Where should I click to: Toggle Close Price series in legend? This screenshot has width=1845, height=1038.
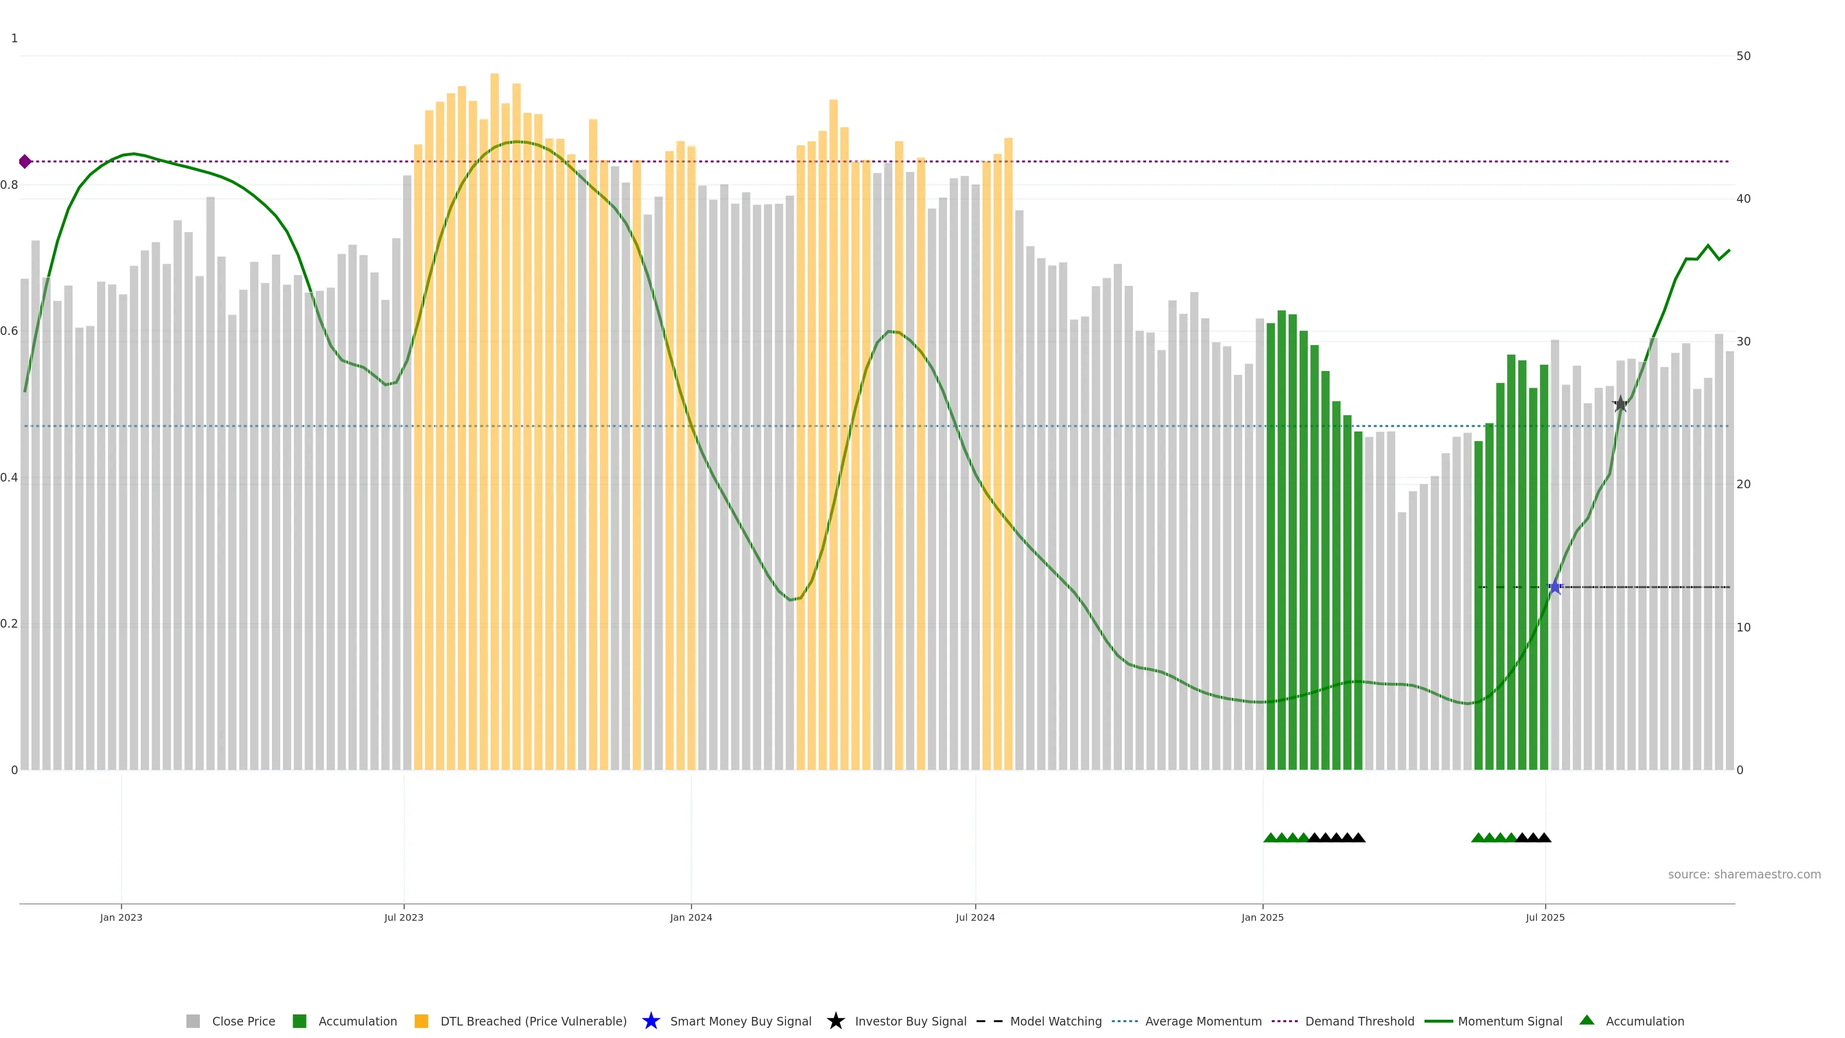pyautogui.click(x=243, y=1021)
